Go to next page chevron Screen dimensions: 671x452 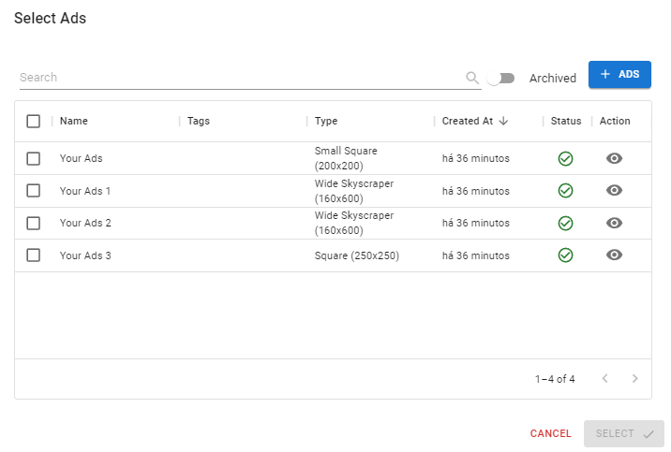634,379
